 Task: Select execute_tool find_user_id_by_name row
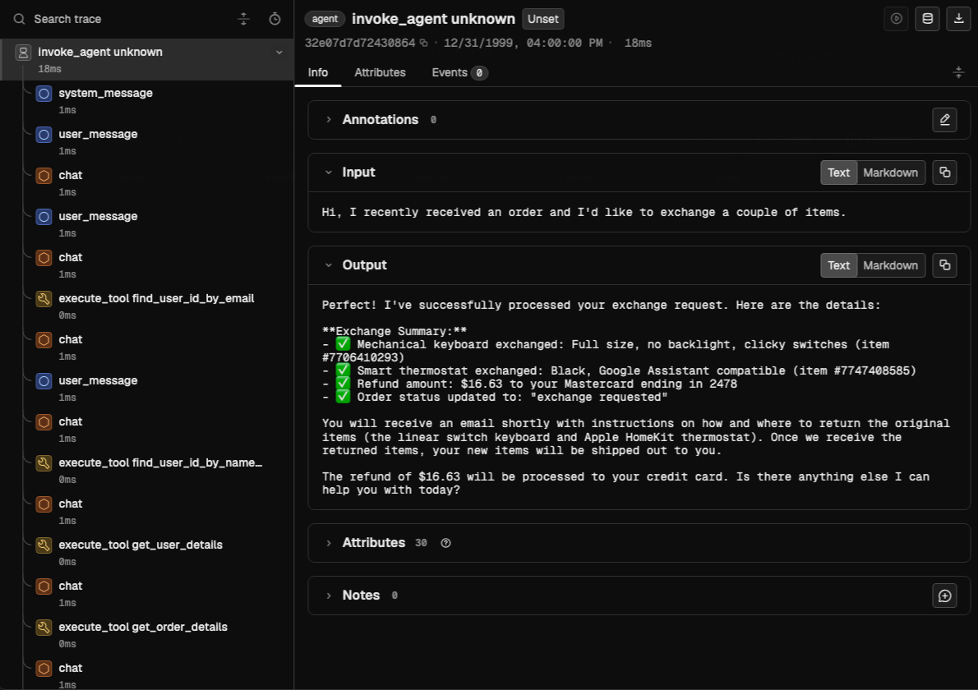click(147, 471)
